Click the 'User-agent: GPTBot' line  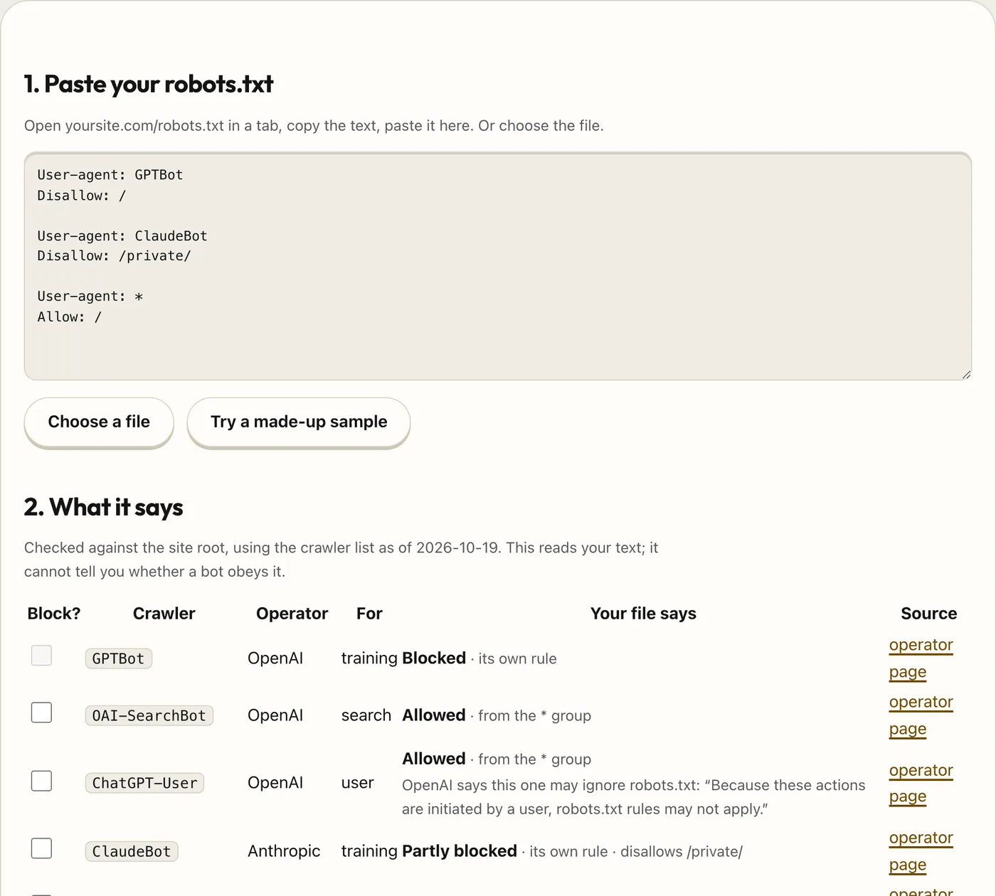(110, 175)
